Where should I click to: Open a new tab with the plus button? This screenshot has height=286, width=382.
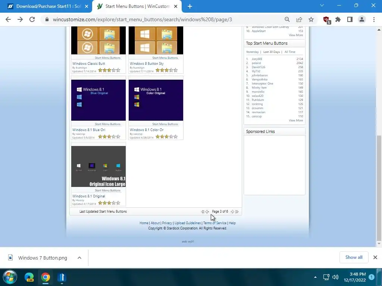[x=190, y=7]
